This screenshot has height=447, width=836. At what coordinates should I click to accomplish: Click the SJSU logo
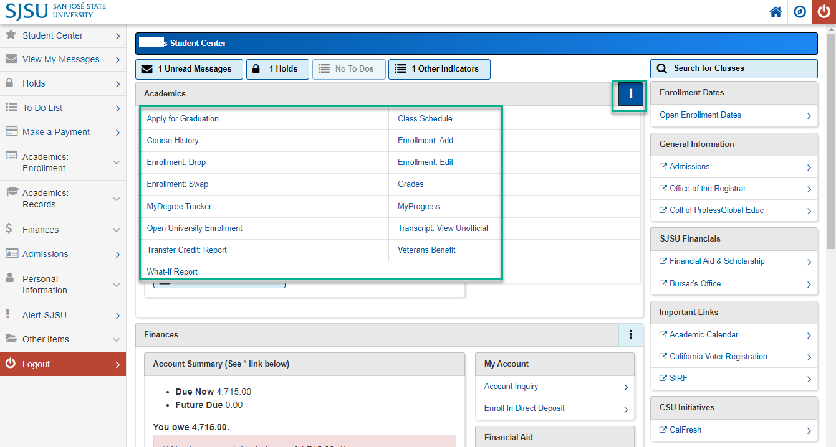coord(56,11)
